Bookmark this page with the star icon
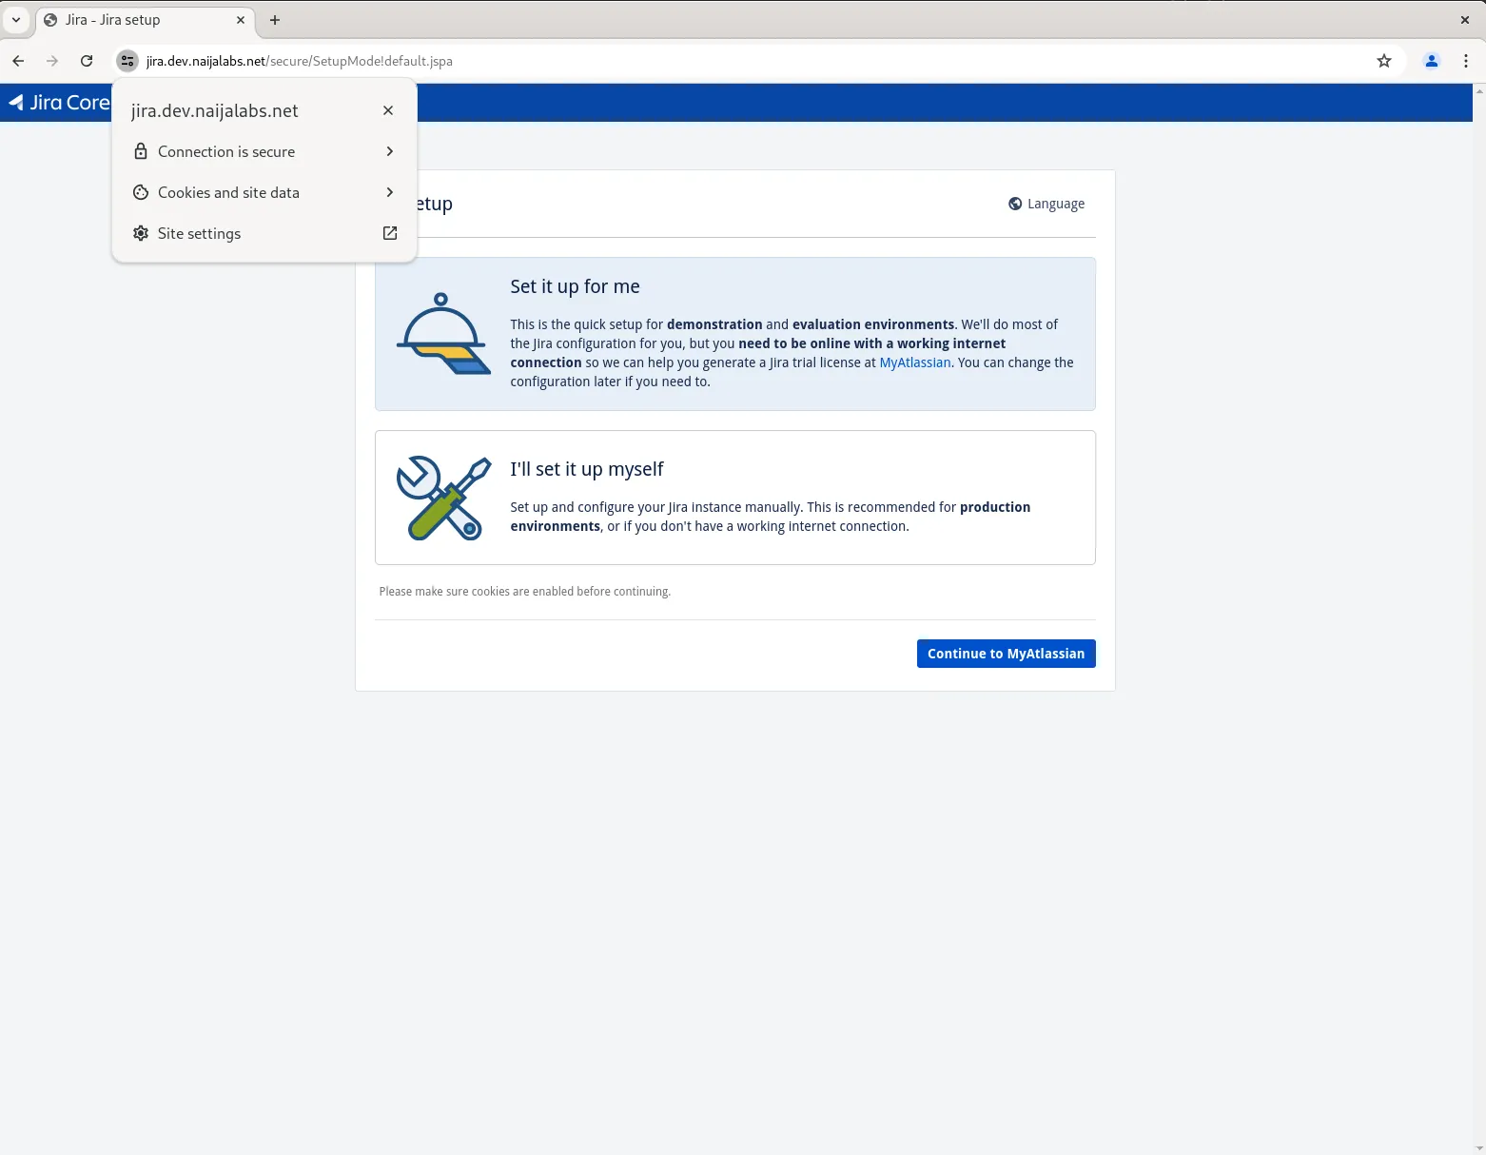This screenshot has width=1486, height=1155. 1384,61
